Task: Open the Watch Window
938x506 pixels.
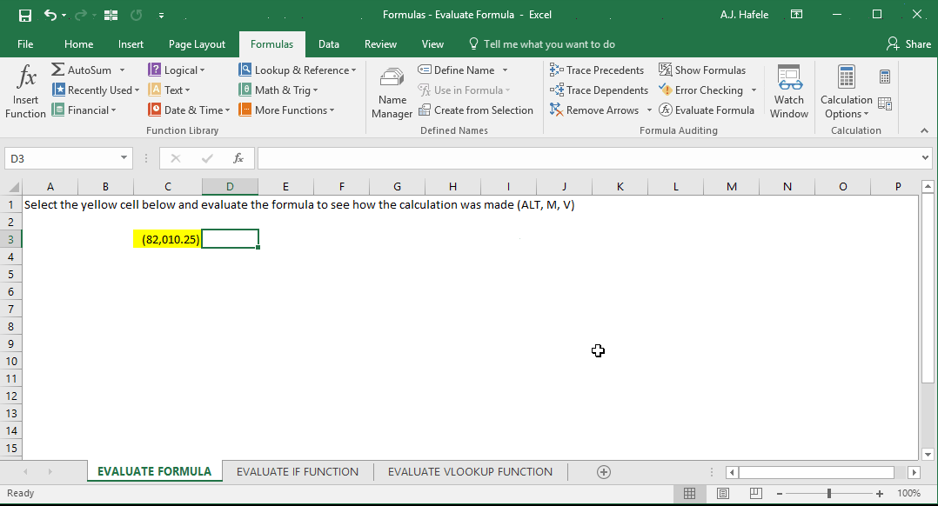Action: pyautogui.click(x=789, y=92)
